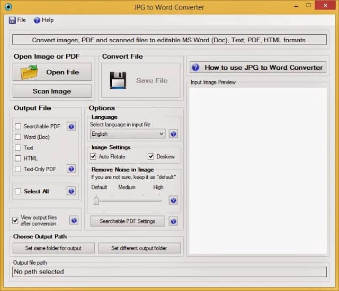Viewport: 339px width, 291px height.
Task: Open the File menu
Action: tap(17, 20)
